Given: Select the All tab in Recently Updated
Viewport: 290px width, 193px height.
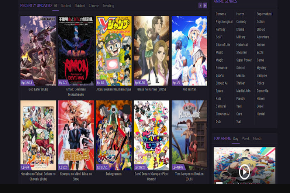Looking at the screenshot, I should click(x=55, y=6).
